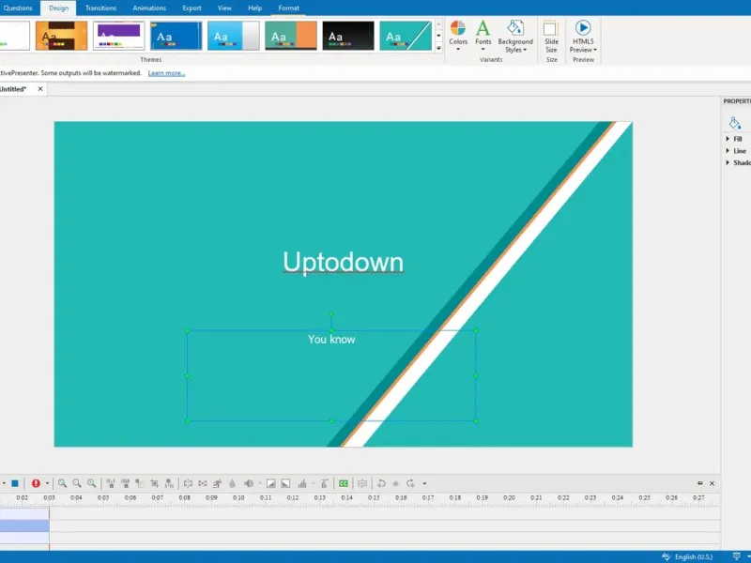Open the Animations ribbon tab
This screenshot has width=751, height=563.
click(149, 8)
